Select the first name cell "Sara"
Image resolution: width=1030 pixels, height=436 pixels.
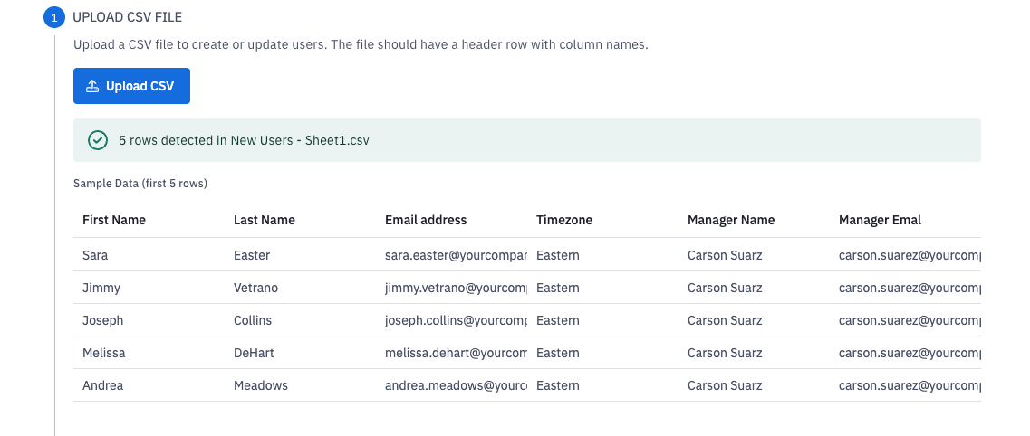click(x=95, y=255)
